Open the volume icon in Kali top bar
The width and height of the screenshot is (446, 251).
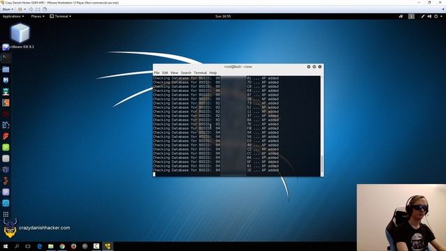coord(429,16)
